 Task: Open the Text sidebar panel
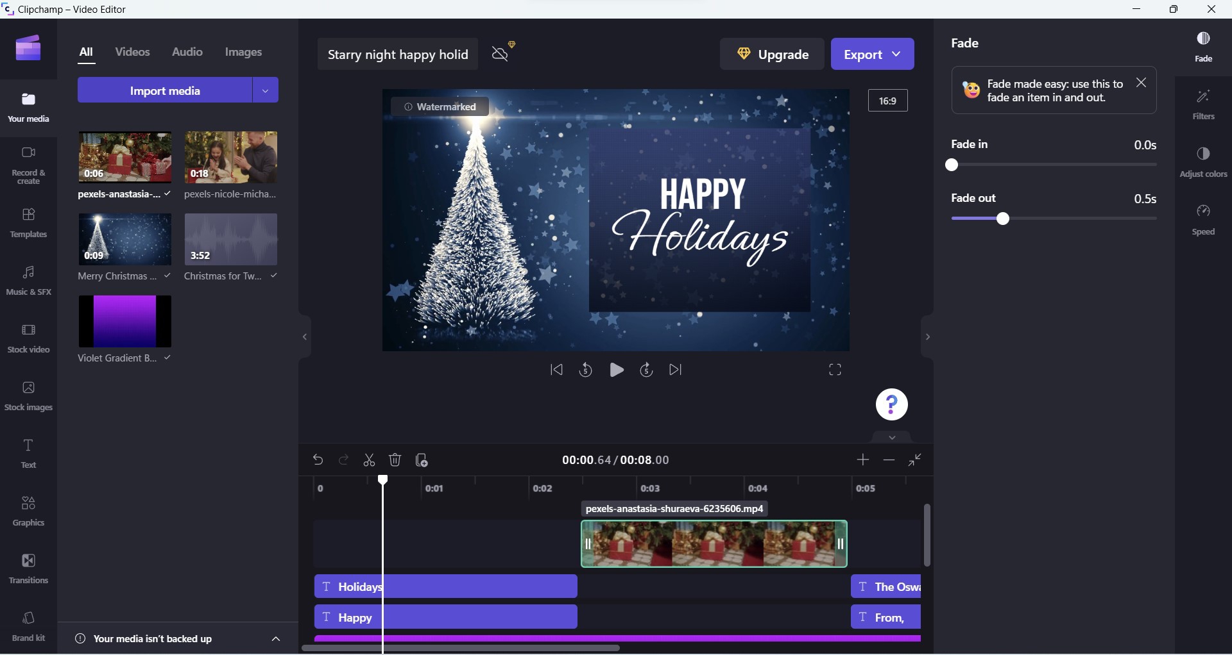coord(28,453)
